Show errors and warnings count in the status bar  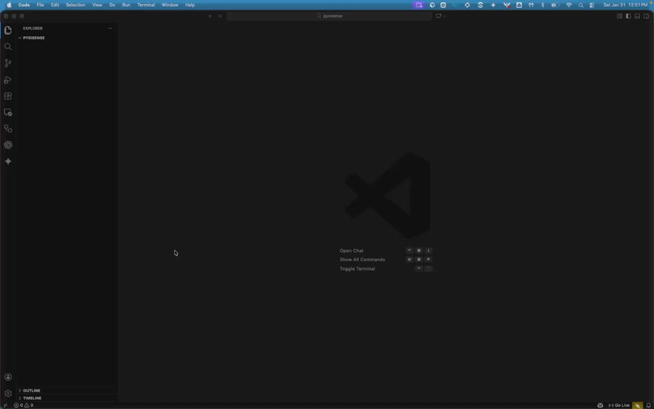(x=23, y=405)
